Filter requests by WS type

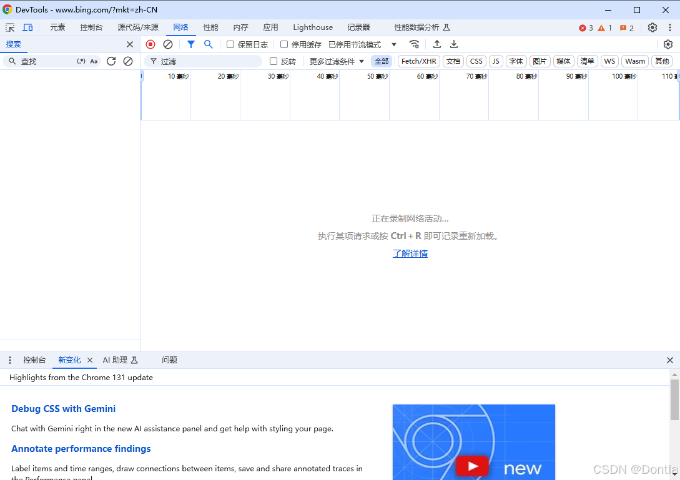(x=609, y=61)
